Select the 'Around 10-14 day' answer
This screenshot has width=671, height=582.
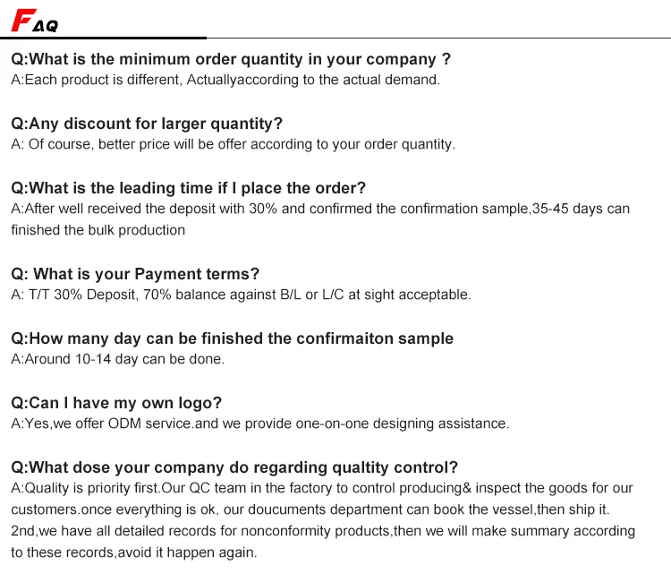(x=117, y=359)
